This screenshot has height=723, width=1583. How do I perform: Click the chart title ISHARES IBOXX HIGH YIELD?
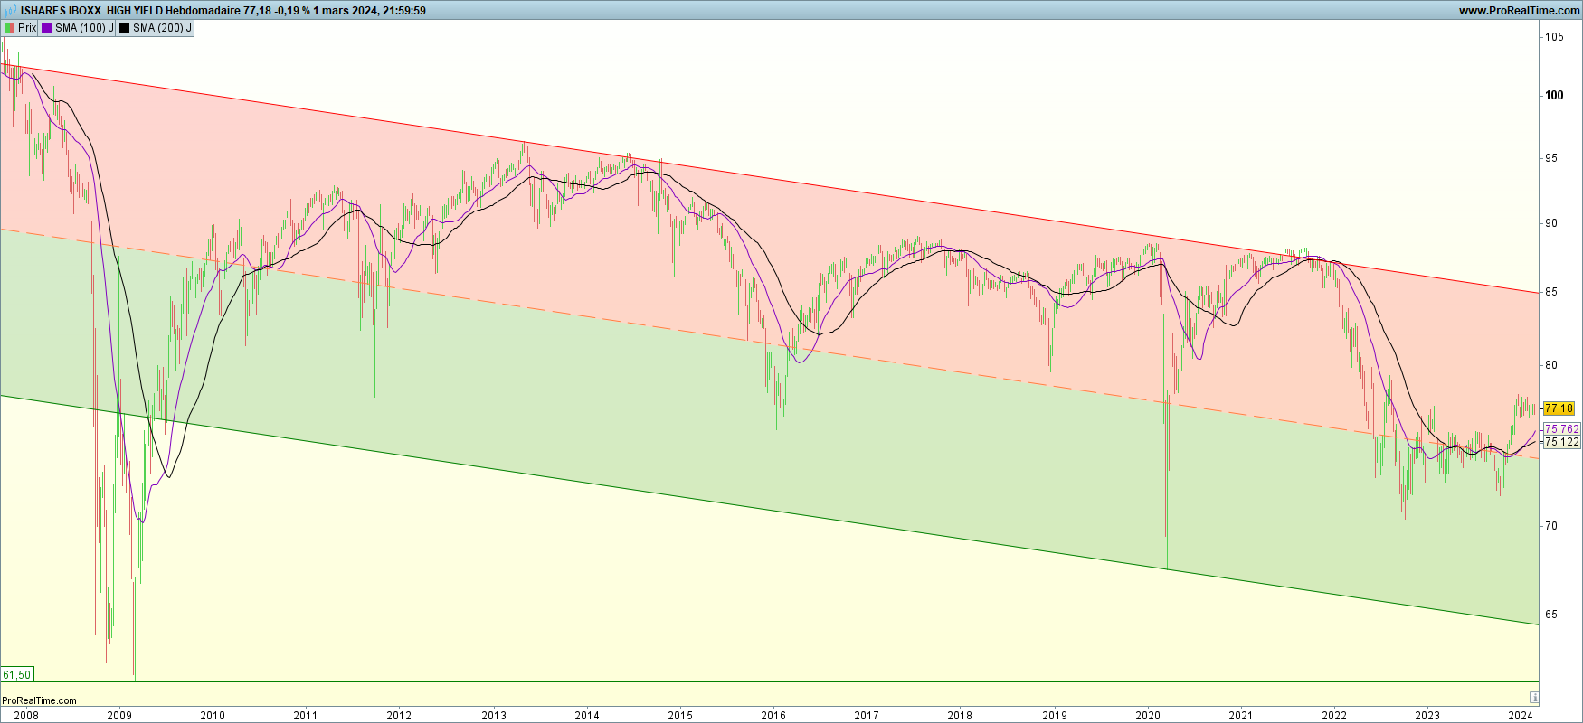92,11
